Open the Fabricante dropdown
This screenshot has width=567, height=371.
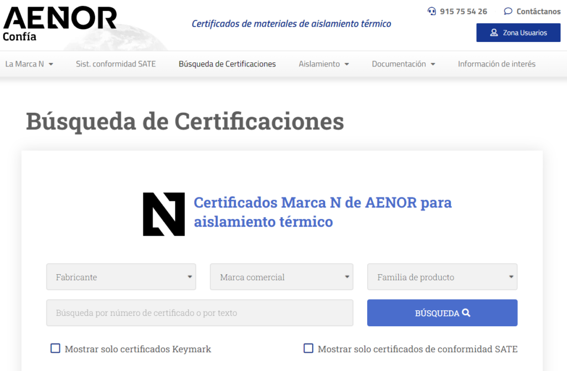pos(121,276)
